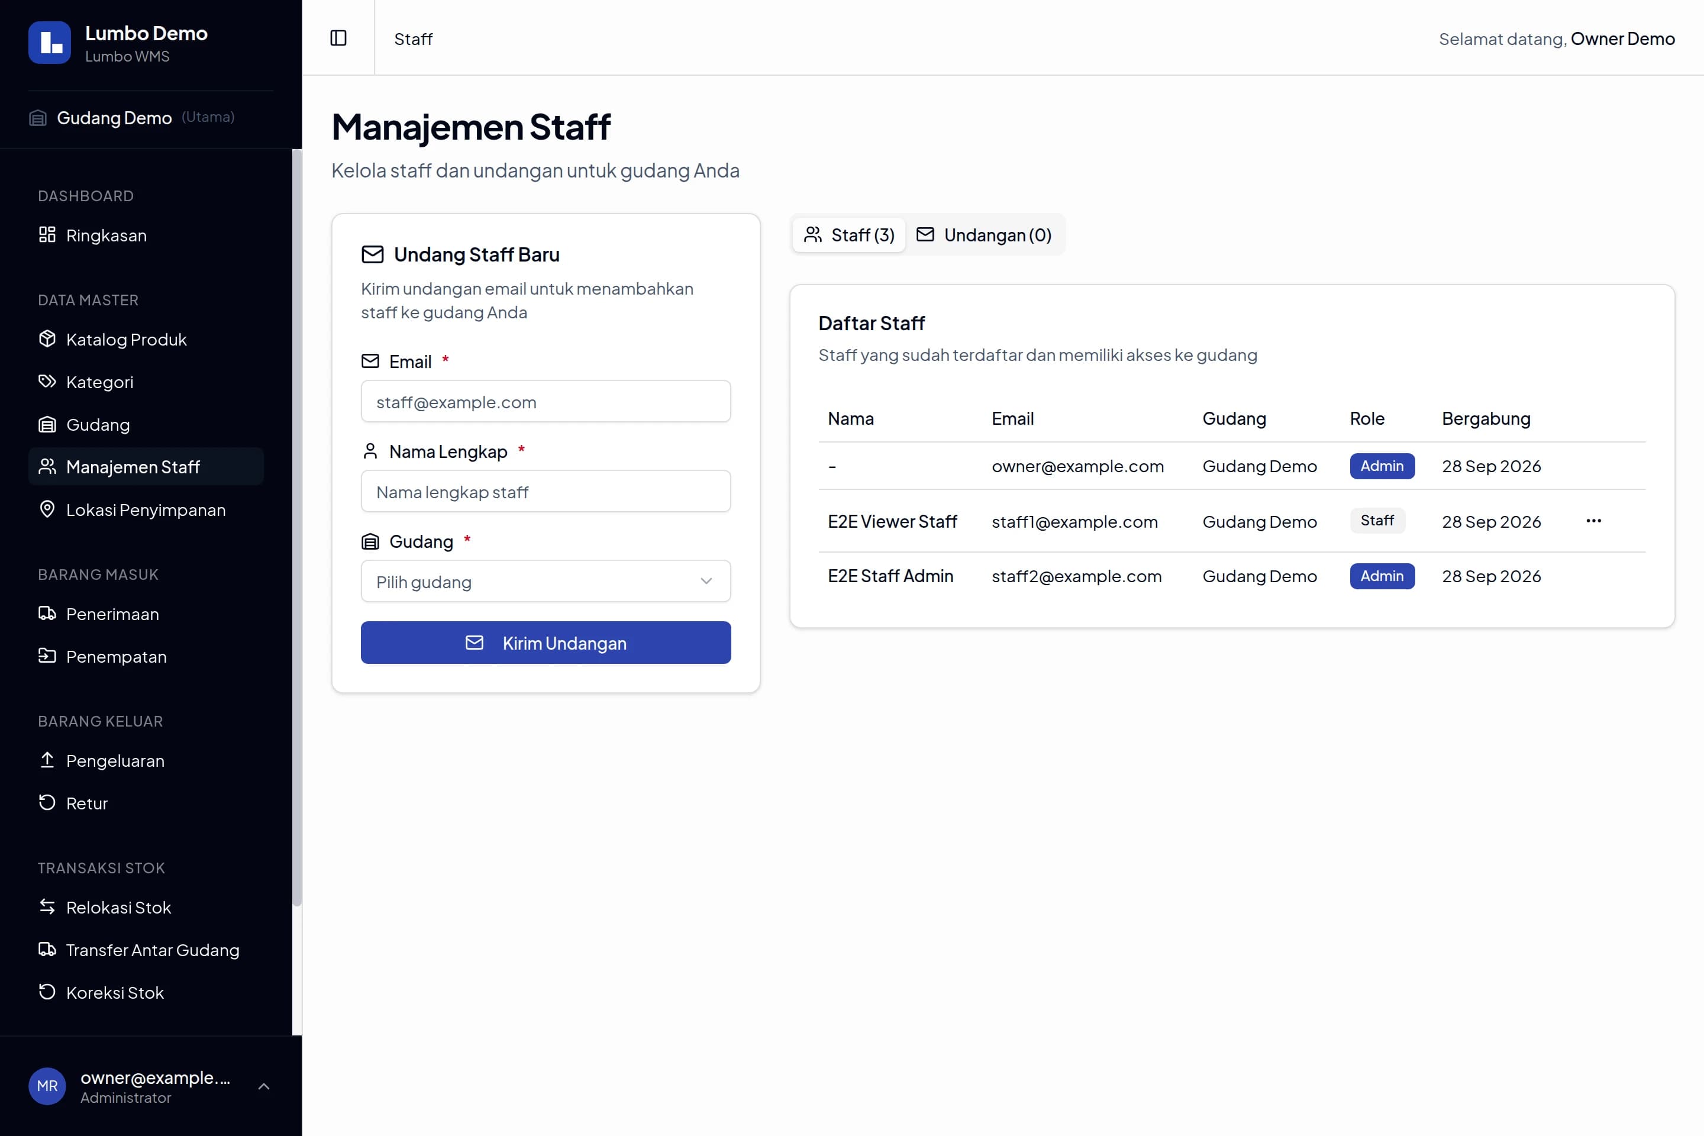Click Staff breadcrumb in top bar

[413, 38]
